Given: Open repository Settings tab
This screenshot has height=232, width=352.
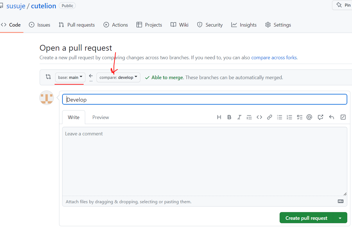Looking at the screenshot, I should 278,25.
